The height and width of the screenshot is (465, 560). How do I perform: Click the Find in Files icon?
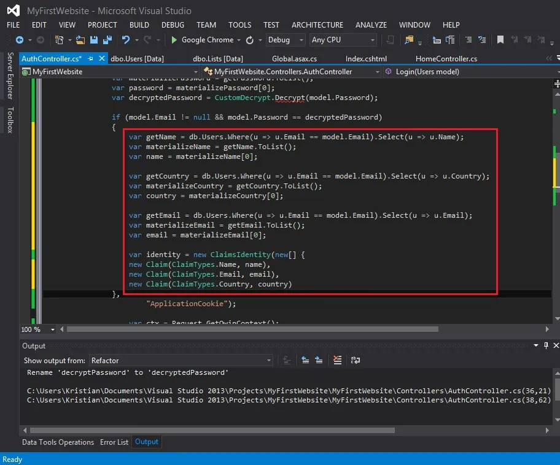tap(409, 40)
